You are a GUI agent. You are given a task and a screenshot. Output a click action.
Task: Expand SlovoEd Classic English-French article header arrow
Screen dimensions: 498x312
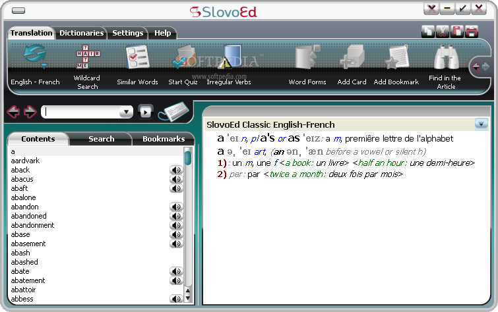[x=481, y=124]
